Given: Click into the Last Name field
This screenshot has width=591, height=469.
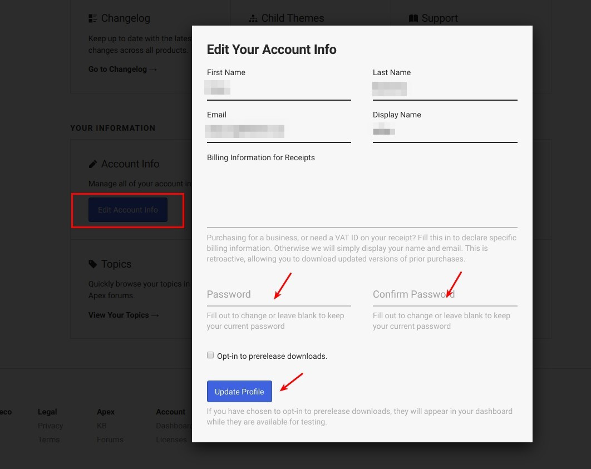Looking at the screenshot, I should click(445, 90).
